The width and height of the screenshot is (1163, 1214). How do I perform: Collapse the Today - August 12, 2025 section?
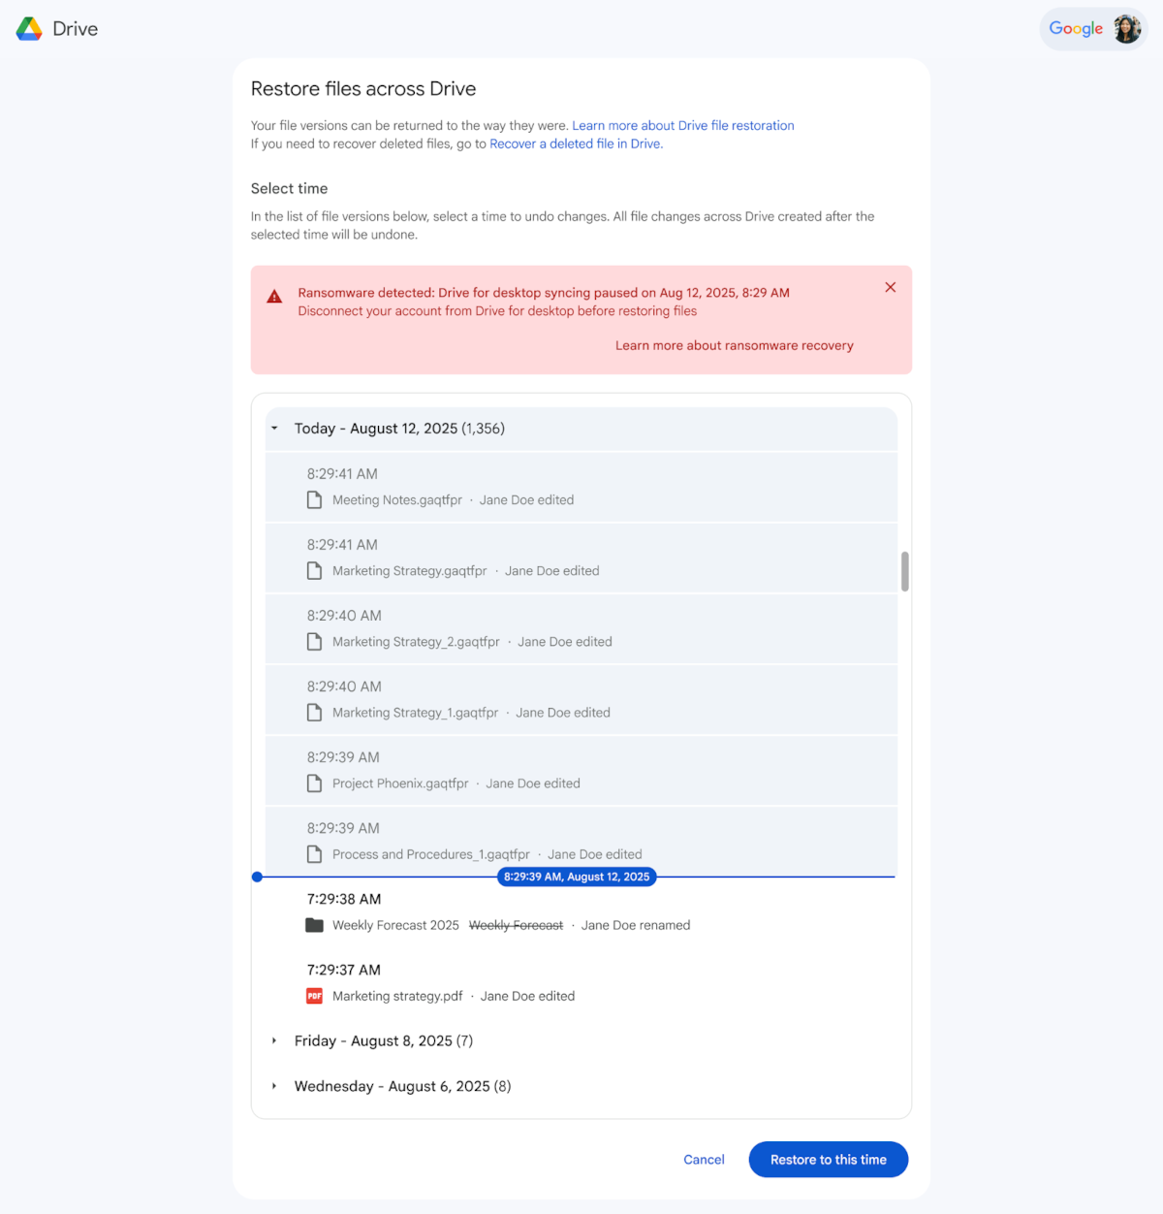(x=274, y=428)
